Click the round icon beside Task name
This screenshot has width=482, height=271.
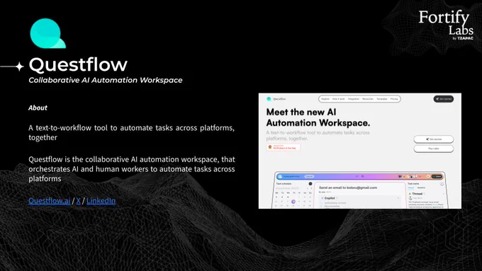pos(442,184)
